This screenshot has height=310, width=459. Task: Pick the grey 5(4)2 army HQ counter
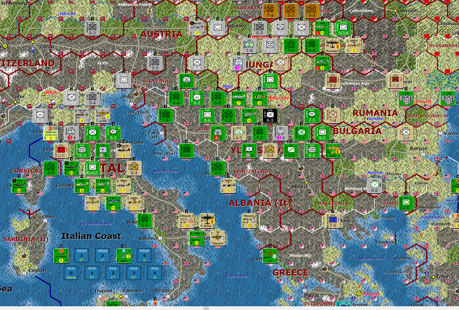[71, 98]
